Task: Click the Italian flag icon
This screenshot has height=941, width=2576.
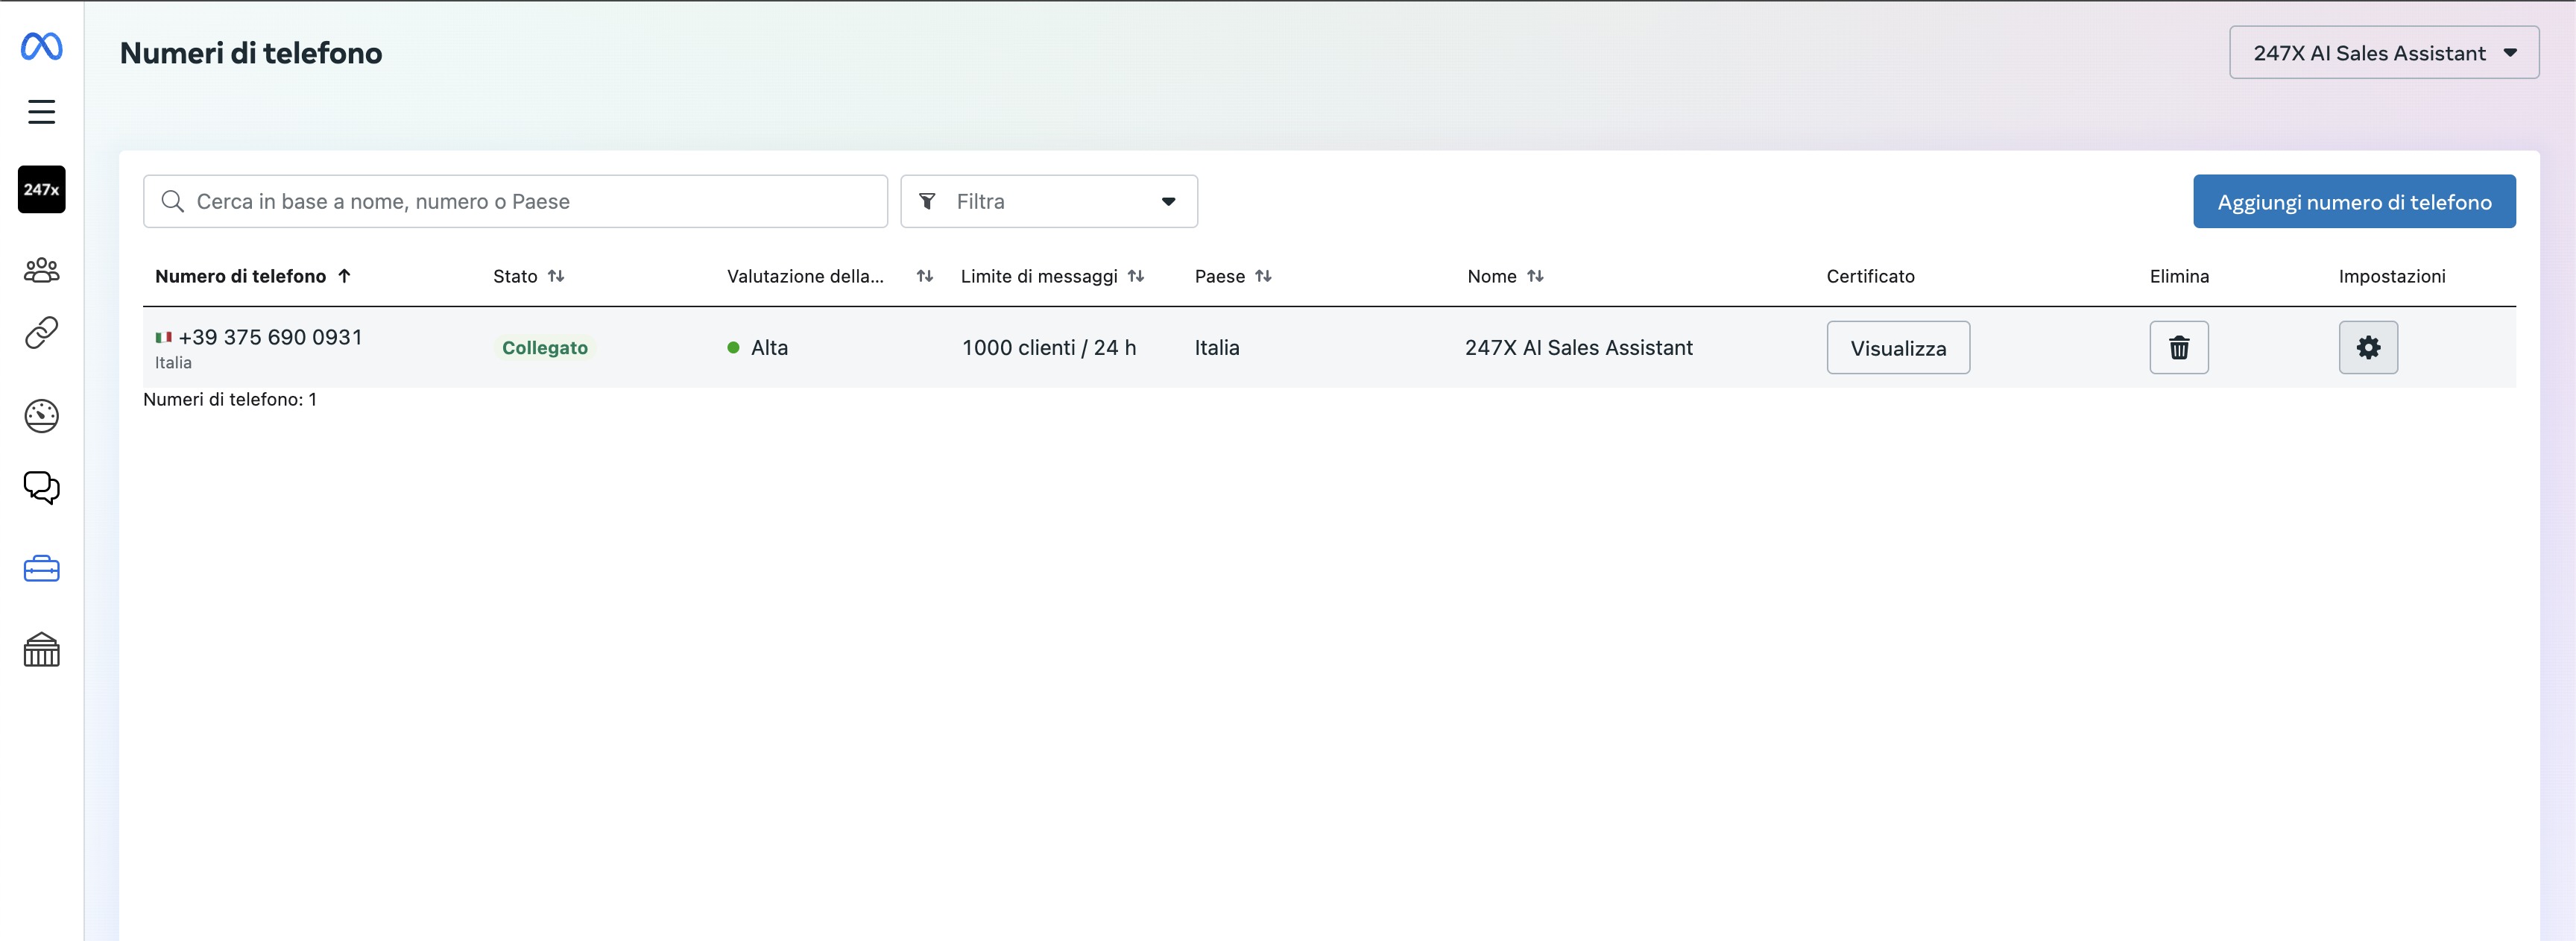Action: coord(164,337)
